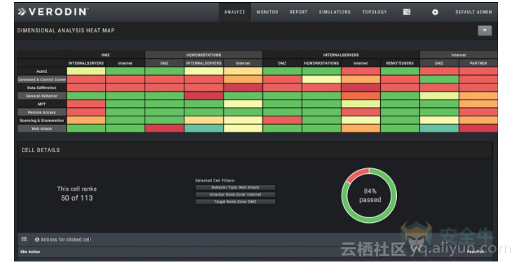Select Remote Access cell under INTERNALSERVERS to Internet
The height and width of the screenshot is (265, 519).
360,112
